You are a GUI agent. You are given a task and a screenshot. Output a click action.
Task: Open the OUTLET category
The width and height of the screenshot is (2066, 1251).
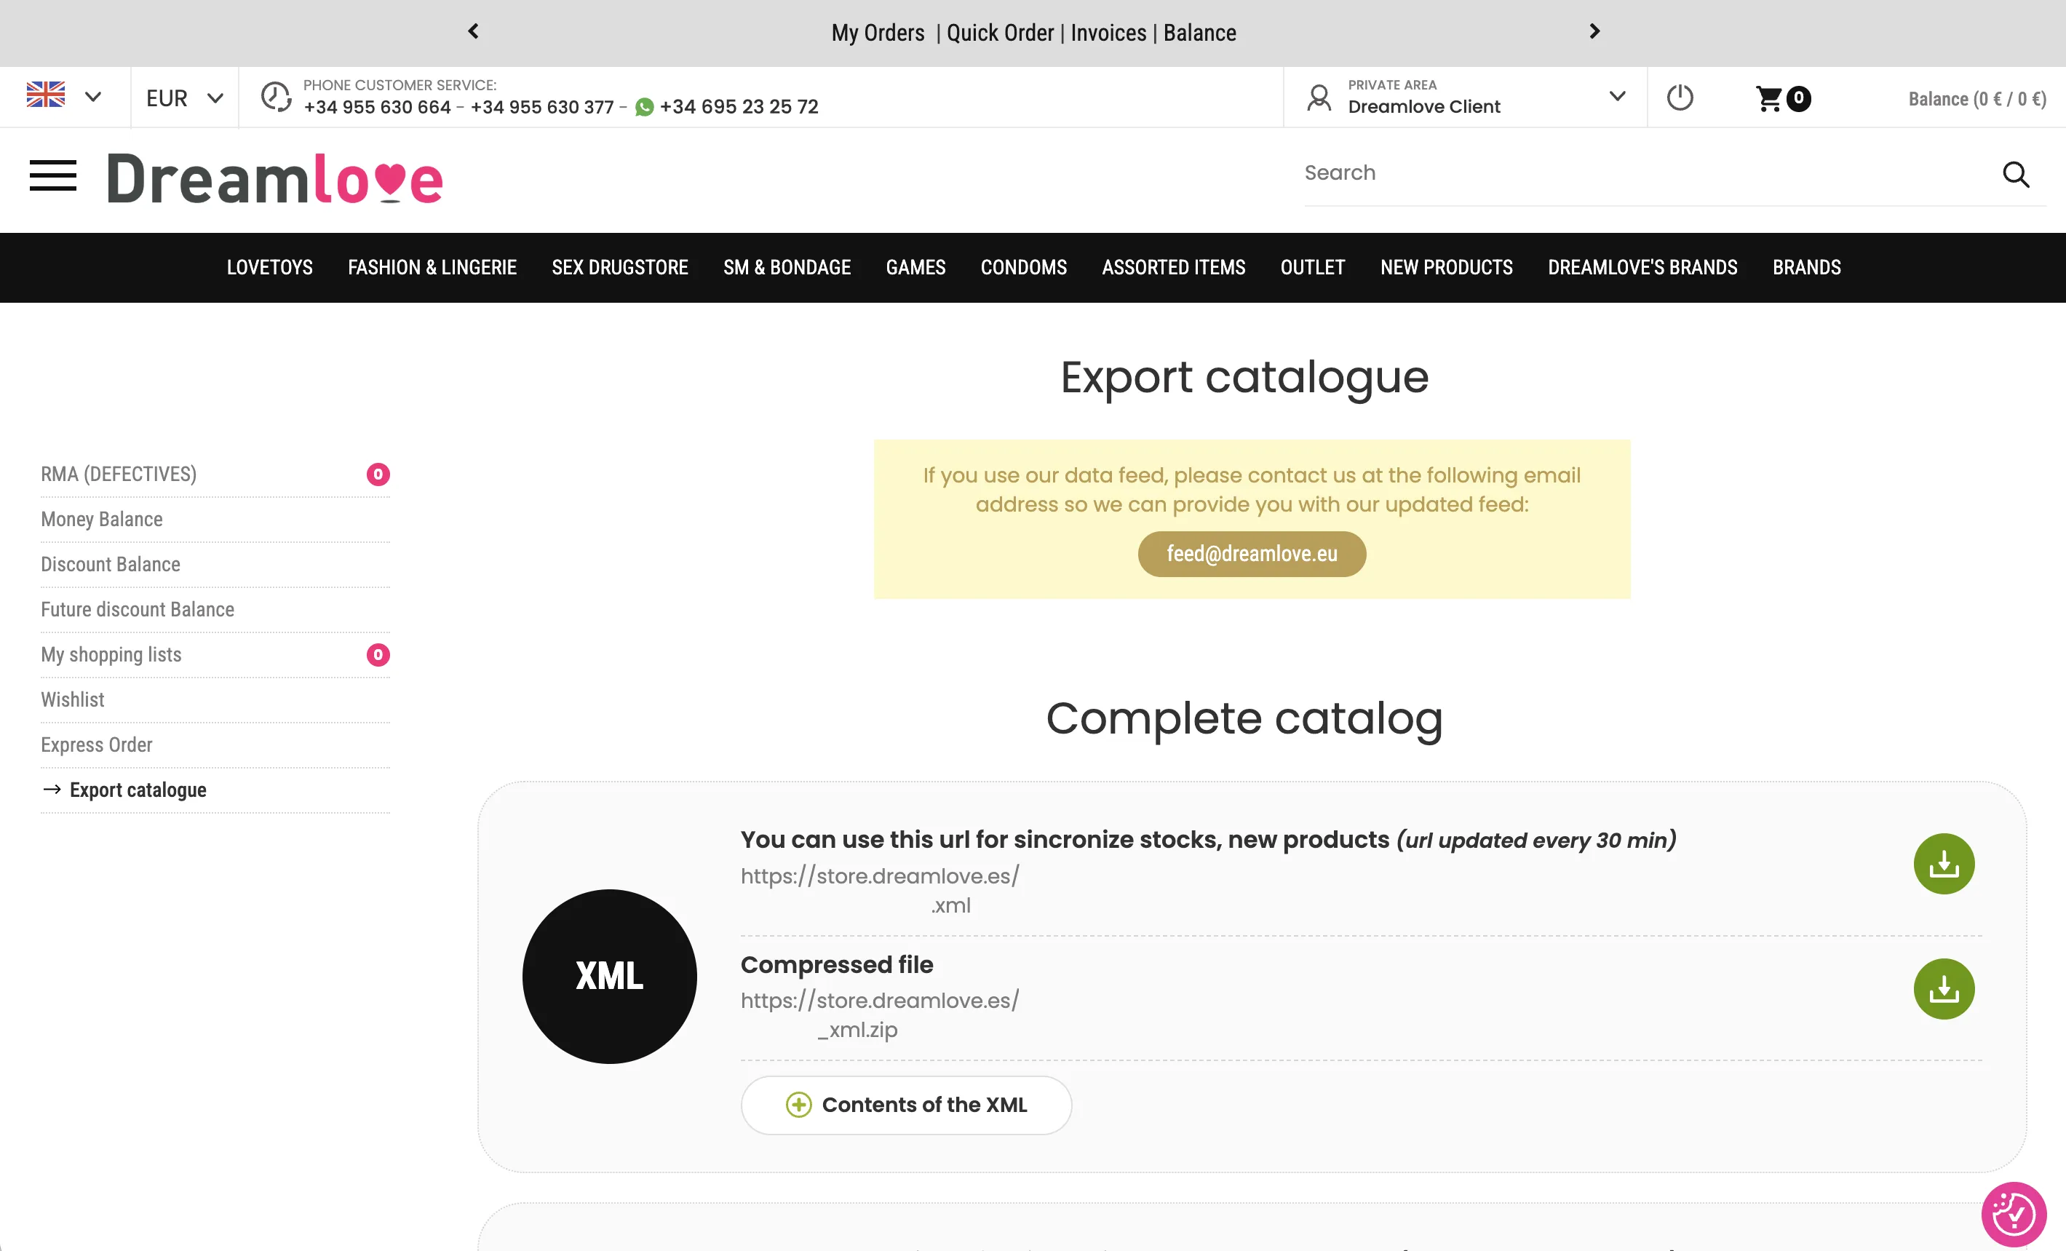click(1312, 268)
